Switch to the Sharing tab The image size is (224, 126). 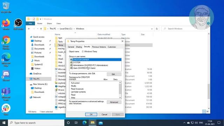79,47
